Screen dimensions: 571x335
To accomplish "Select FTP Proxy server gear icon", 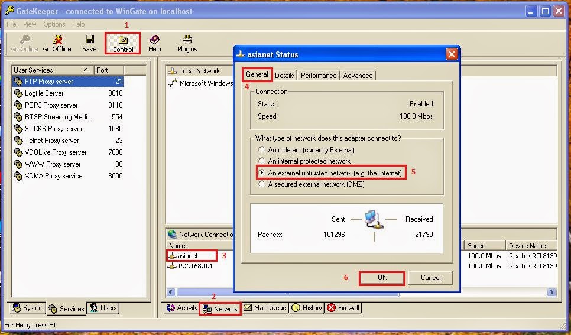I will 18,82.
